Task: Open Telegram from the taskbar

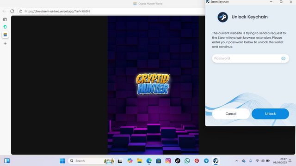Action: [206, 161]
